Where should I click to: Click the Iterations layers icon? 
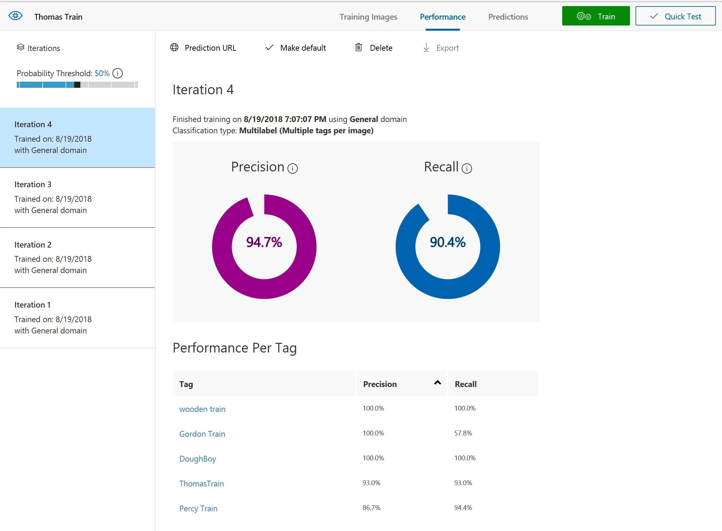coord(21,47)
